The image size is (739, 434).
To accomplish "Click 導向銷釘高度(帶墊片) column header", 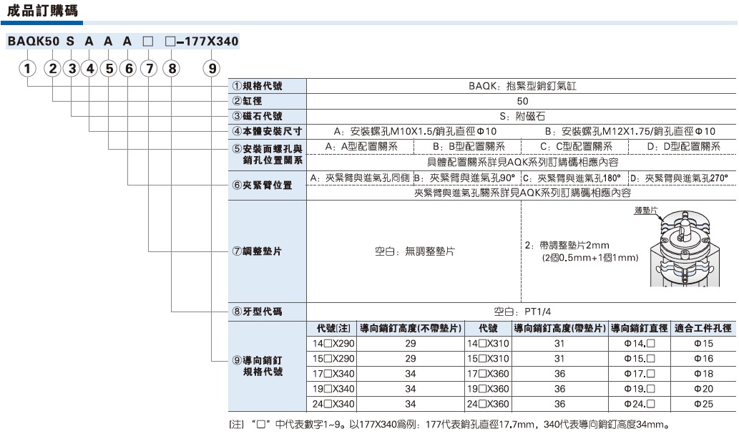I will [560, 328].
